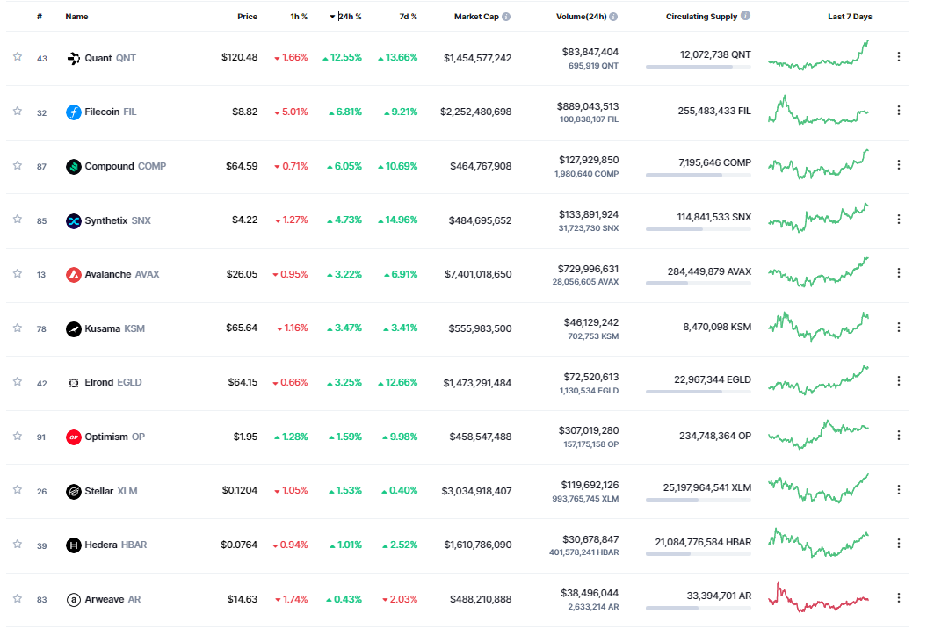Sort by the 24h % column header
The height and width of the screenshot is (628, 927).
pos(346,17)
